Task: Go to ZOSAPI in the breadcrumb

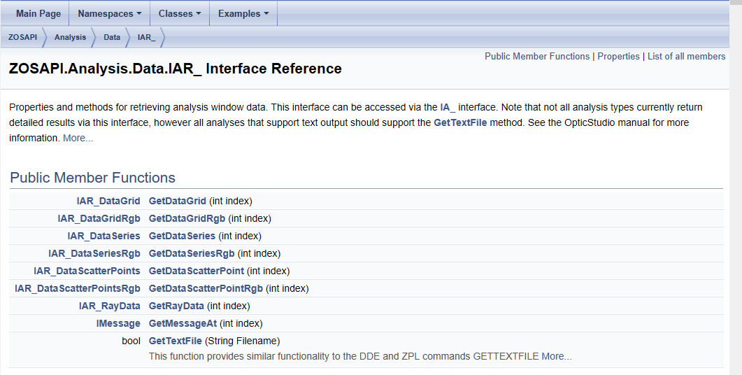Action: pos(22,37)
